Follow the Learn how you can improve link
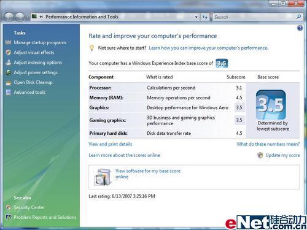The height and width of the screenshot is (230, 307). coord(208,48)
